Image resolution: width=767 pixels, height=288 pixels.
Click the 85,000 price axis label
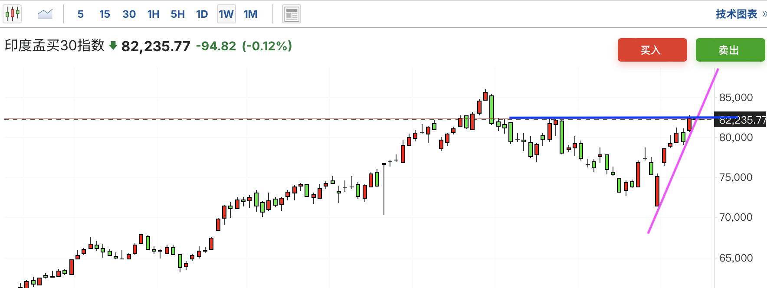click(736, 98)
